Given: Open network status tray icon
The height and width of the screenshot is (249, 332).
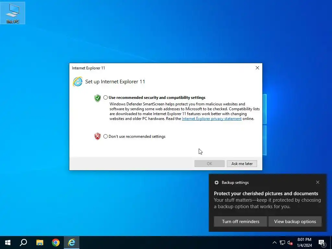Looking at the screenshot, I should (282, 243).
